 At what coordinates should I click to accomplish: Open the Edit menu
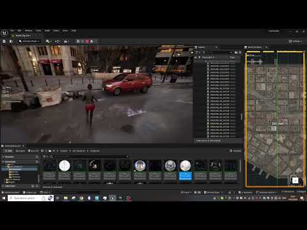tap(19, 31)
